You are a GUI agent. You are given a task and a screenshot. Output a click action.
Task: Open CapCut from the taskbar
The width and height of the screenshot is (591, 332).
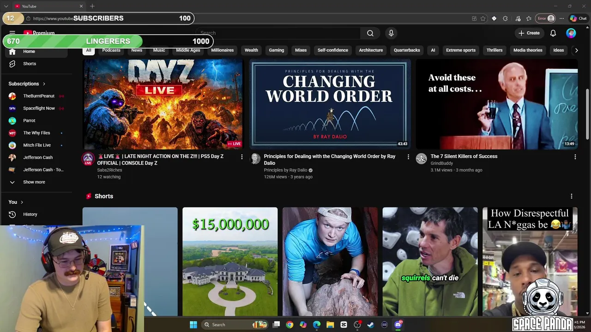(x=344, y=325)
